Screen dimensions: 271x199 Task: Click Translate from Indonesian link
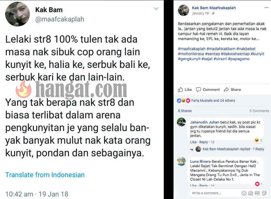[45, 175]
